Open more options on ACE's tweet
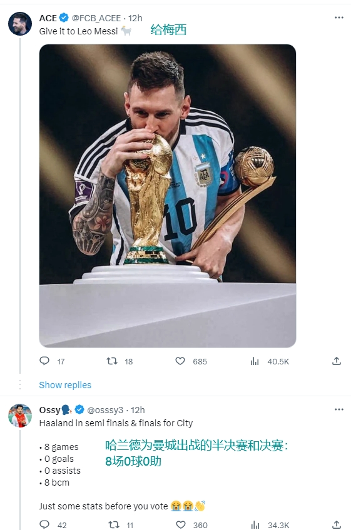The width and height of the screenshot is (351, 530). [x=339, y=17]
